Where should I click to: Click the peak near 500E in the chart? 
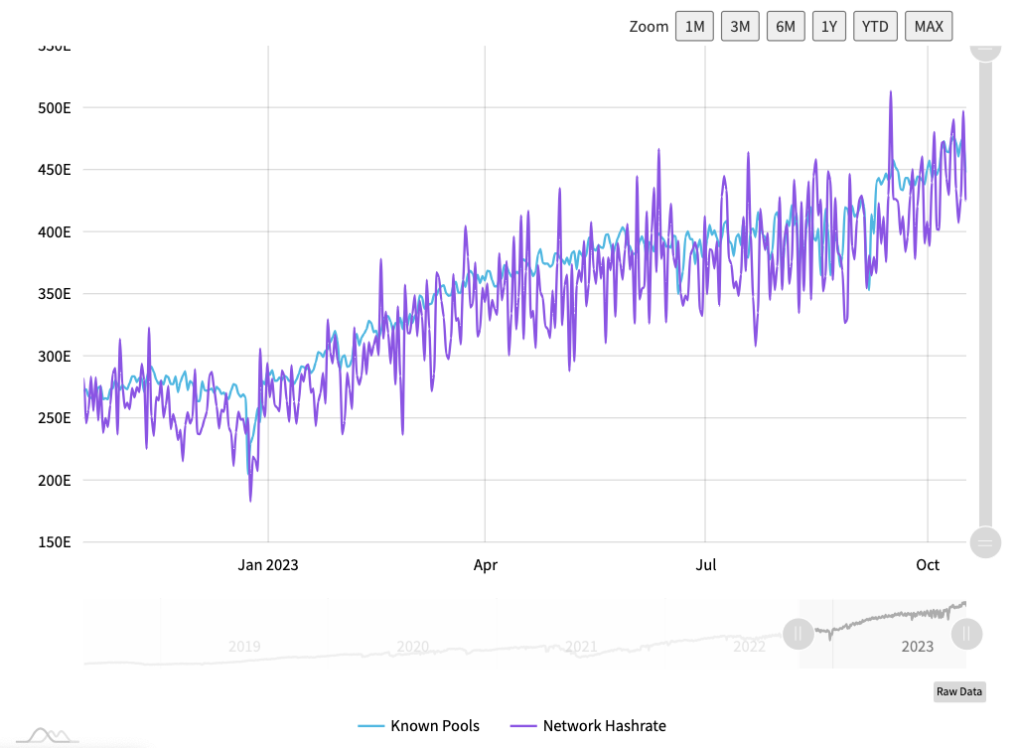[891, 92]
